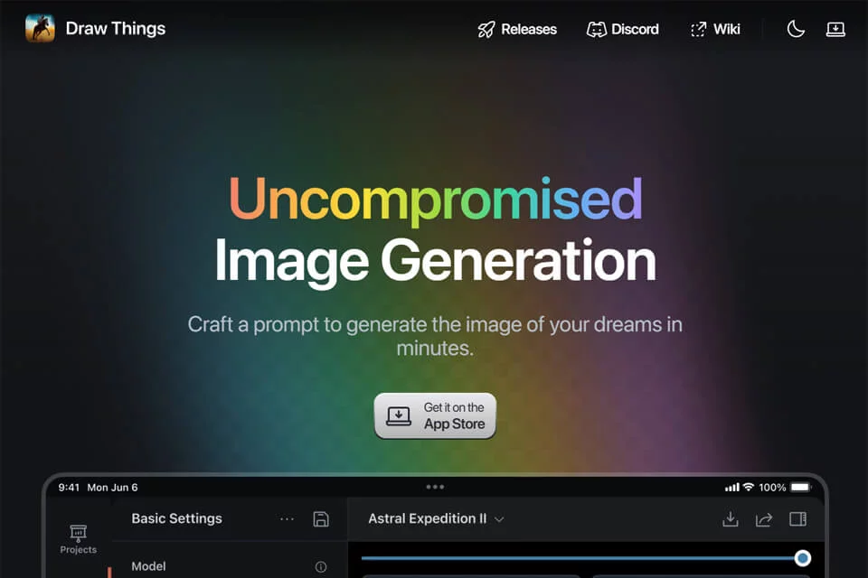Click the "9:41" time in status bar
The image size is (868, 578).
click(x=69, y=488)
